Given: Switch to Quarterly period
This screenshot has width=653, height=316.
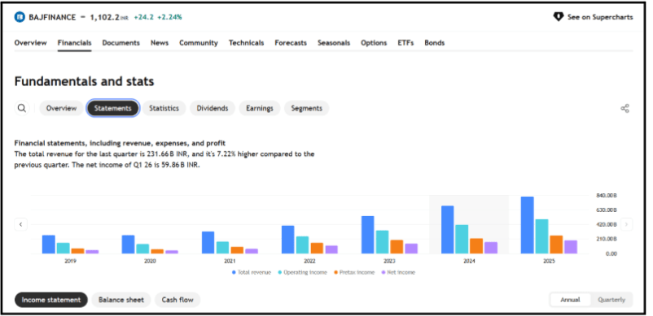Looking at the screenshot, I should (x=611, y=300).
